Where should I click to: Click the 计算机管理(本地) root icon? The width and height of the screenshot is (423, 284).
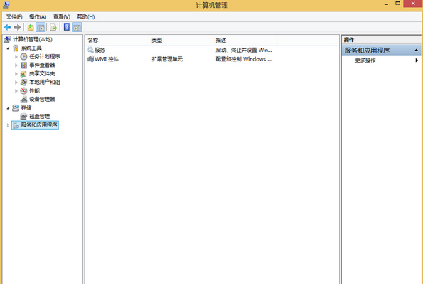click(x=8, y=40)
